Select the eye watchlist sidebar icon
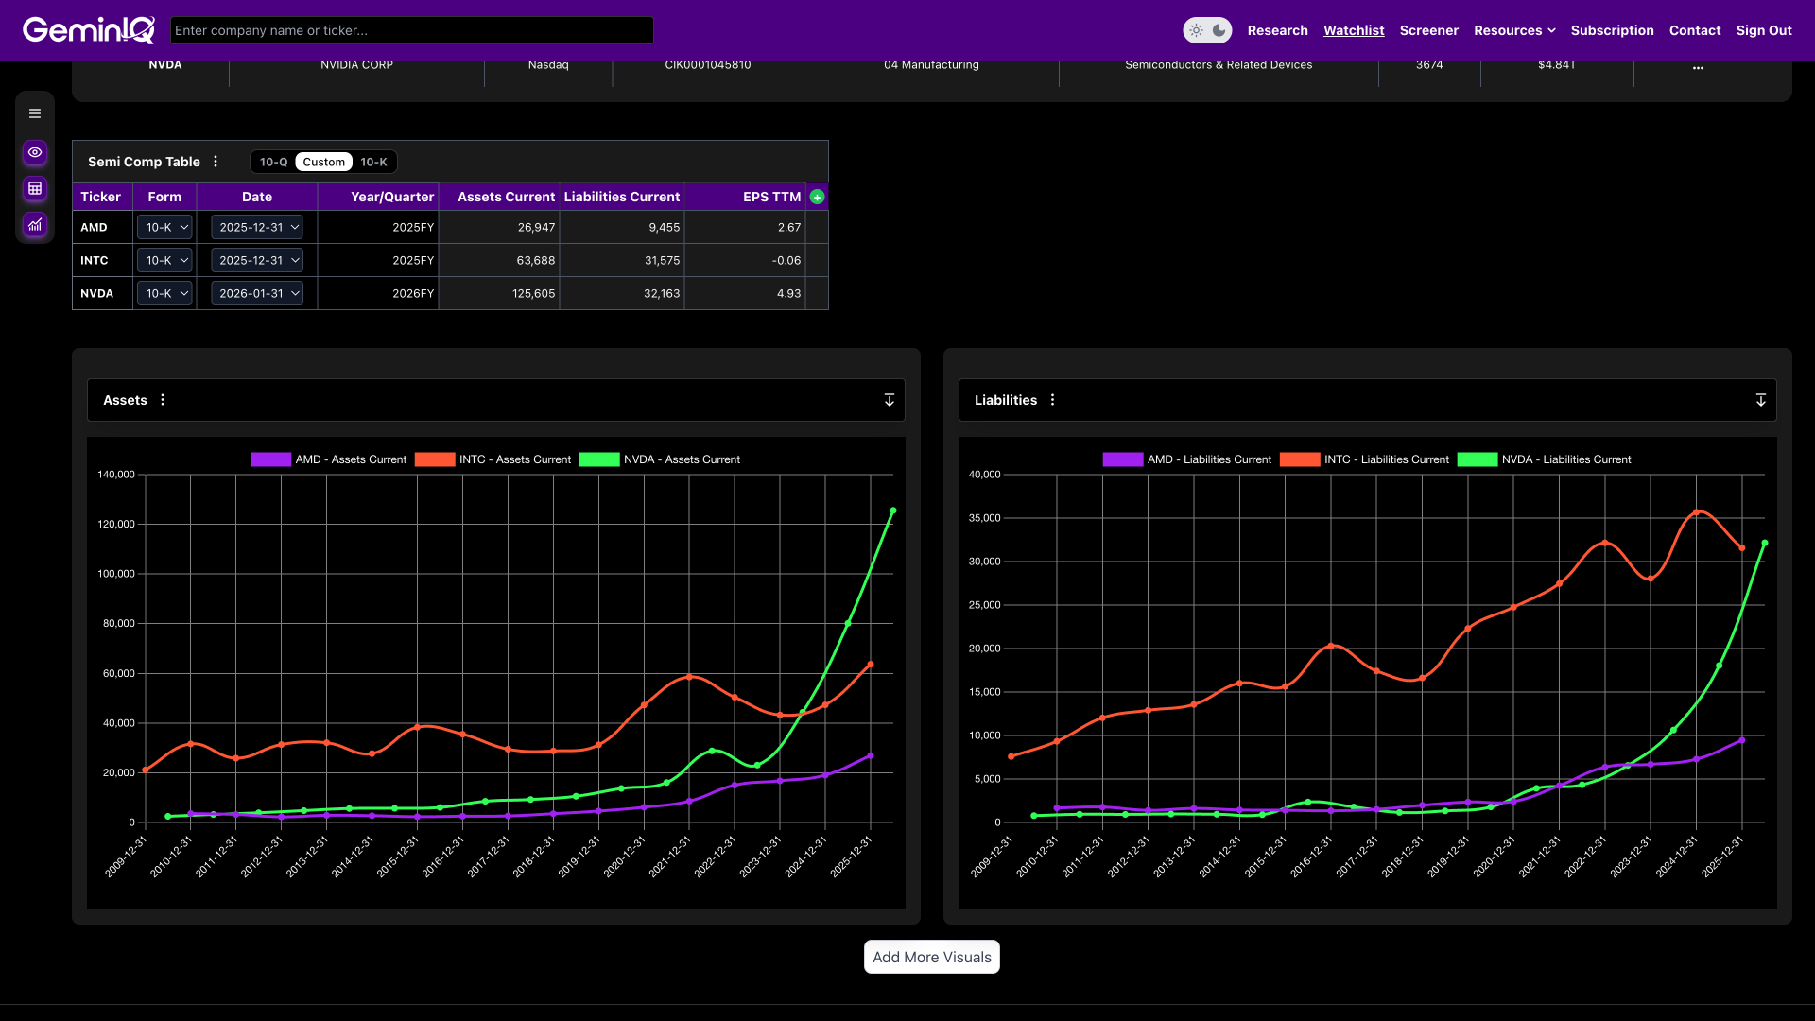Image resolution: width=1815 pixels, height=1021 pixels. [35, 152]
